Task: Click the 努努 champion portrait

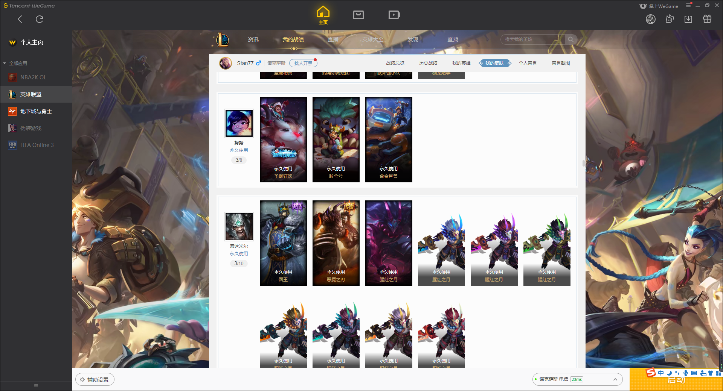Action: (x=239, y=123)
